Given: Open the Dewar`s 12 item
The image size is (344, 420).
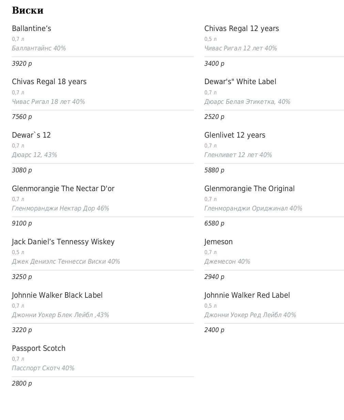Looking at the screenshot, I should coord(31,135).
